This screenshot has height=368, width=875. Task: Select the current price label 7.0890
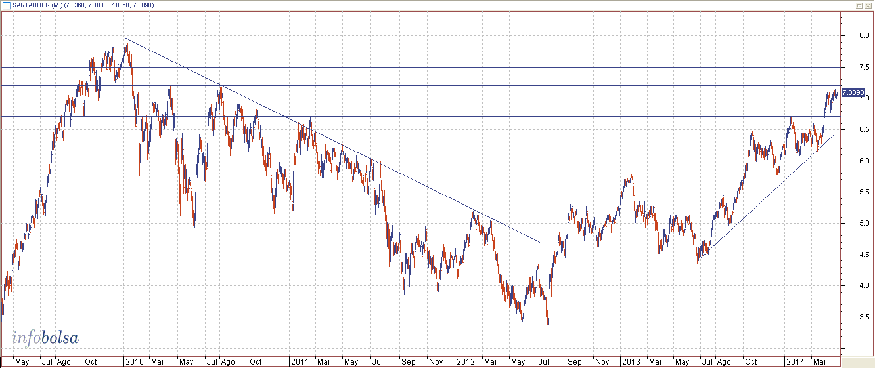click(x=853, y=92)
